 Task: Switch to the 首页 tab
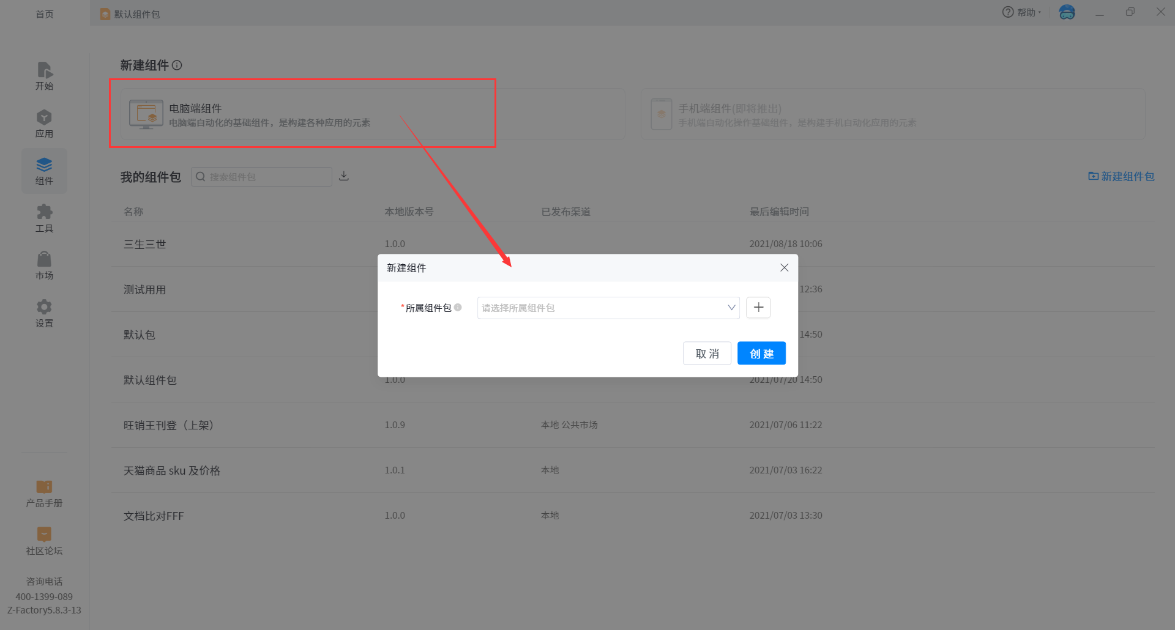click(44, 13)
